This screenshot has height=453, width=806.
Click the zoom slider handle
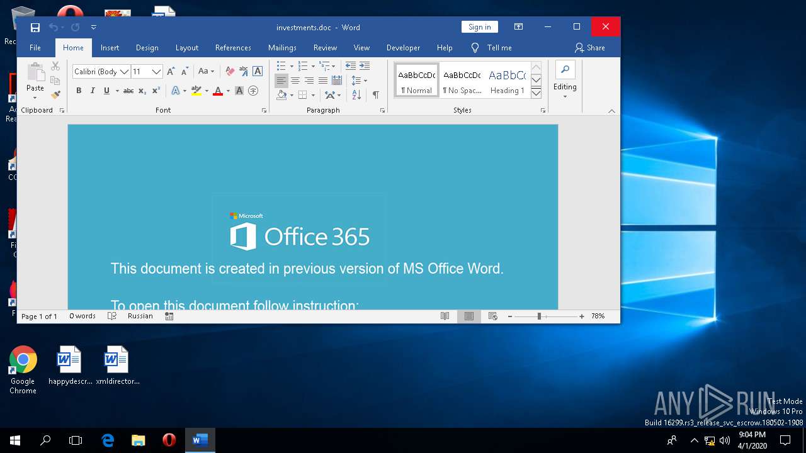(x=539, y=316)
